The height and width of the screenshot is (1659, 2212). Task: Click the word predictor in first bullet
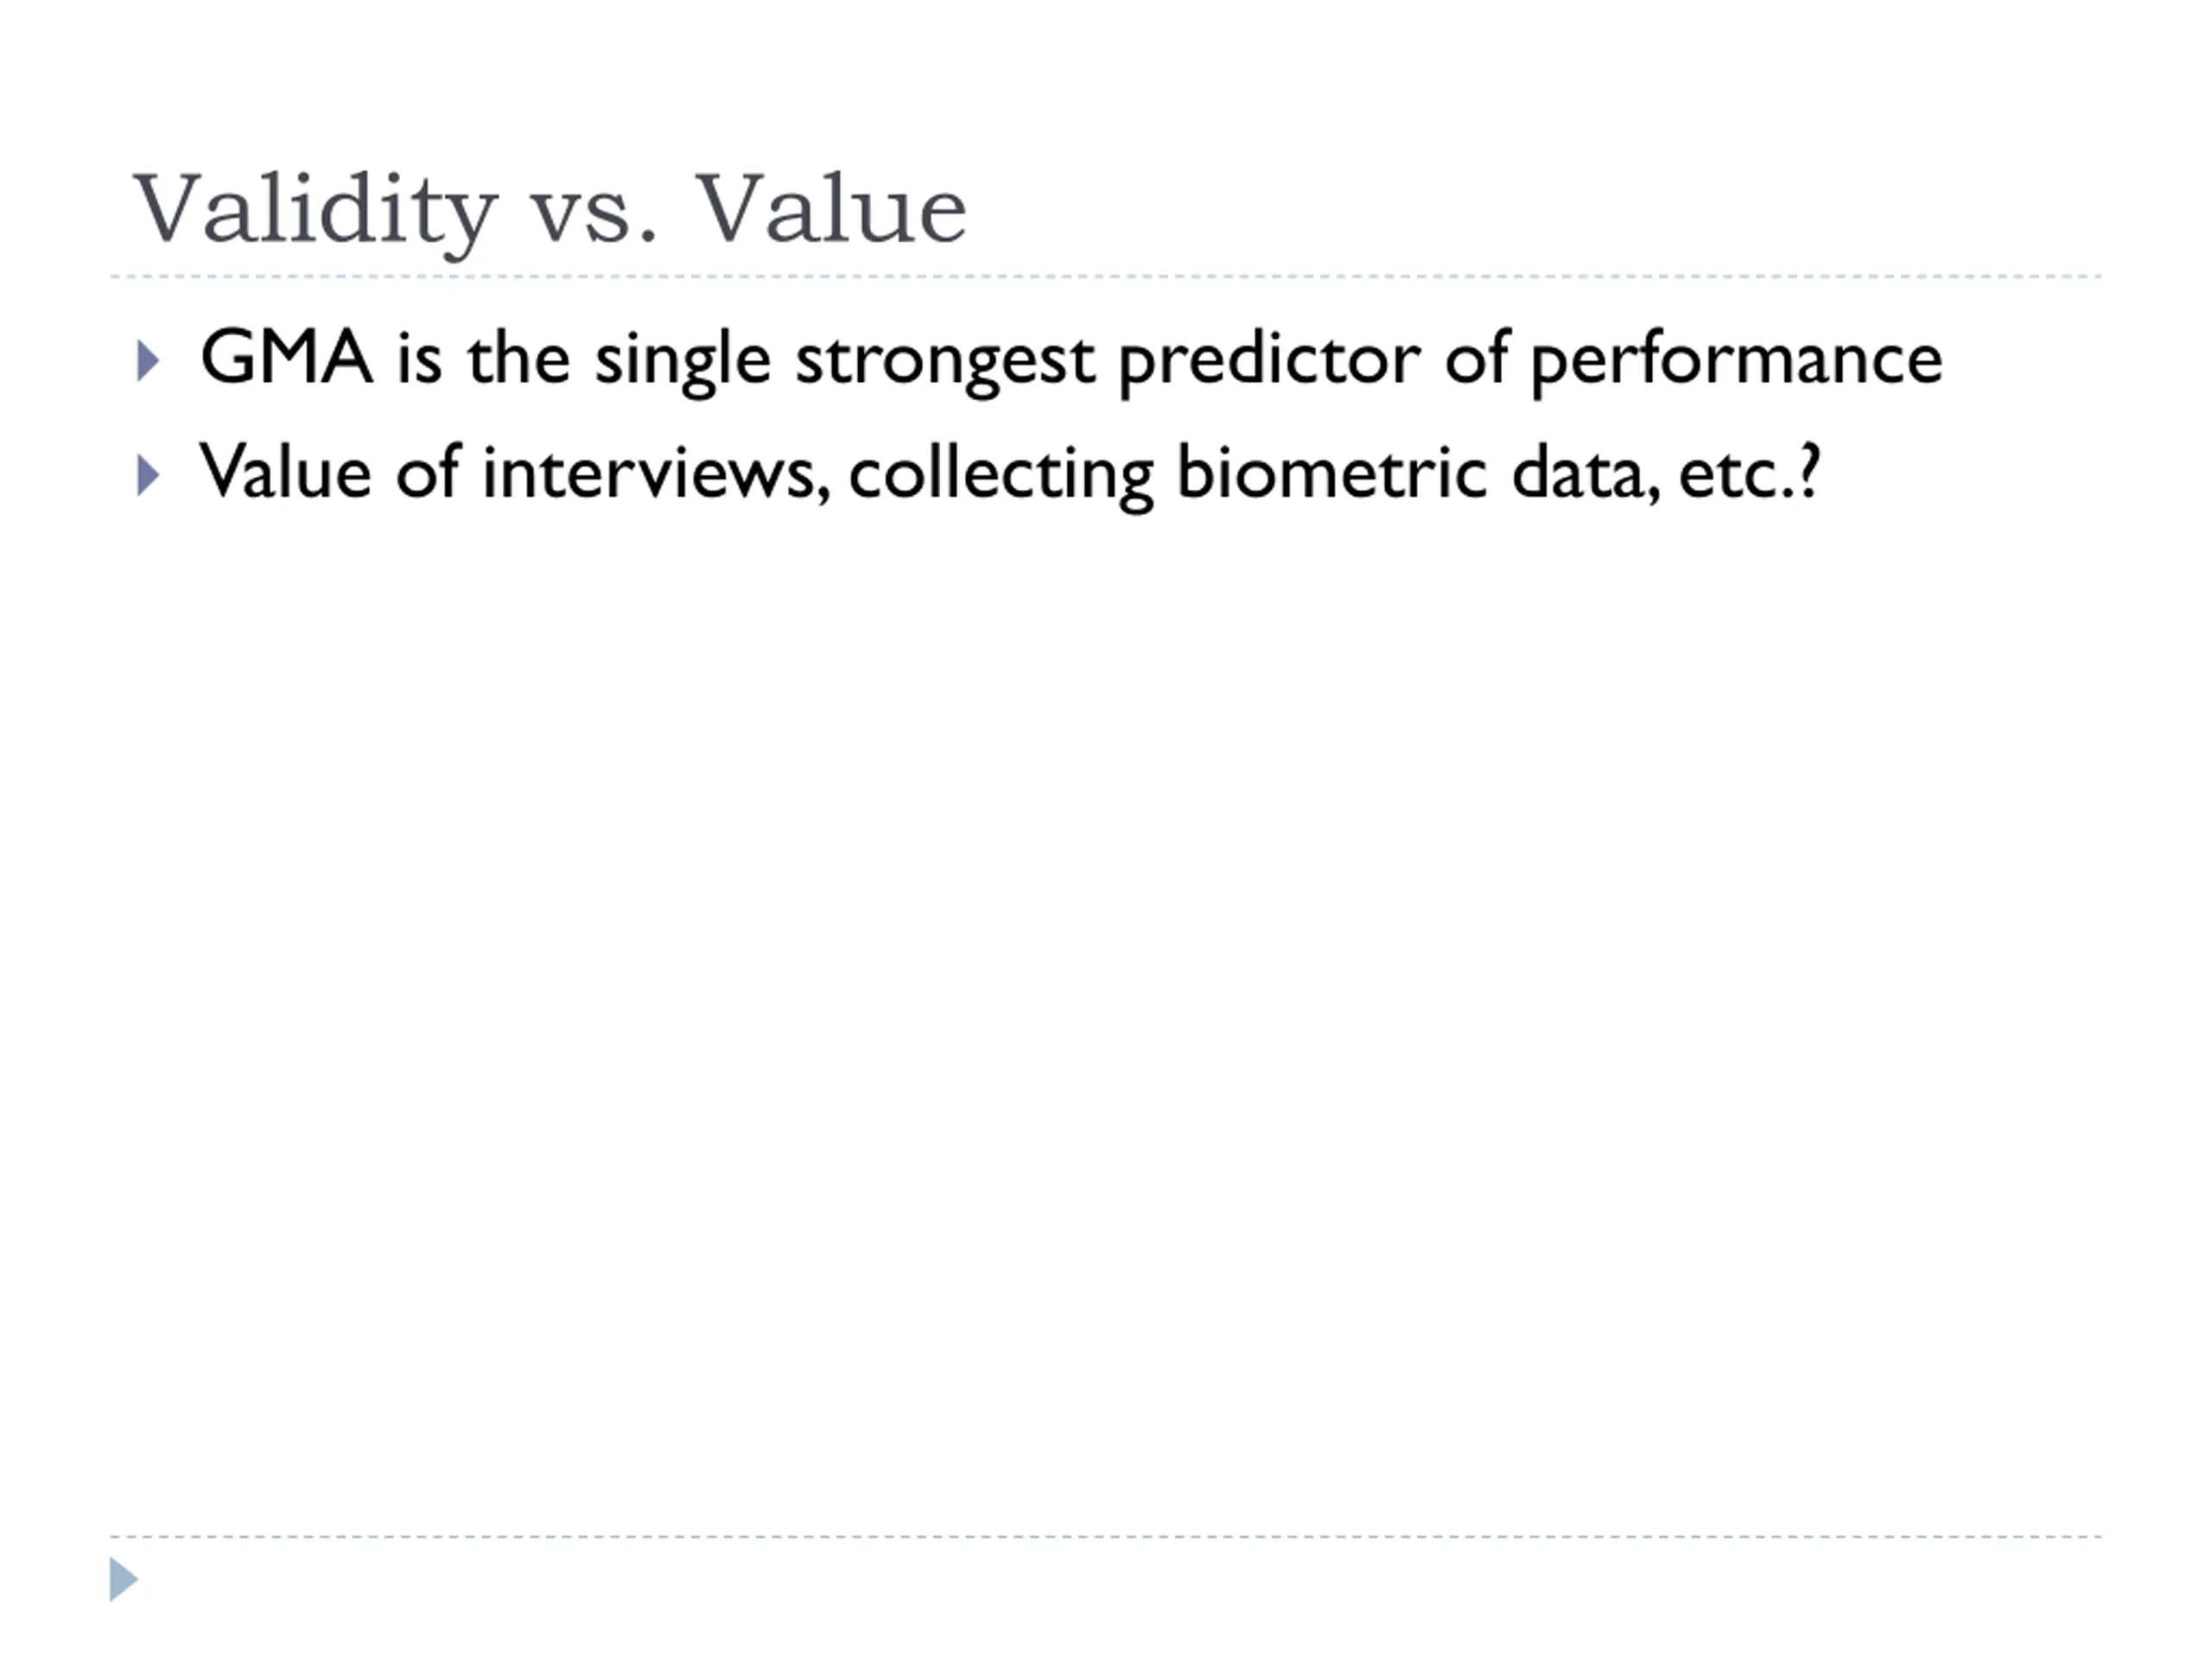click(1268, 360)
